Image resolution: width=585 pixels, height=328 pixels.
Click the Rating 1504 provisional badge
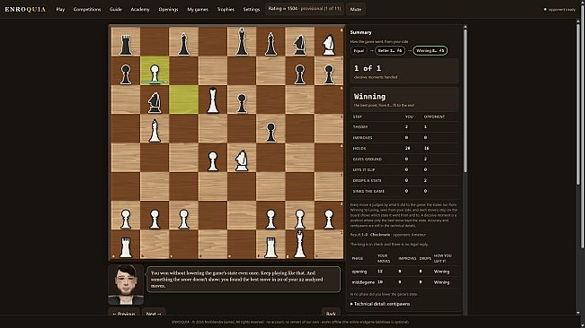[305, 9]
